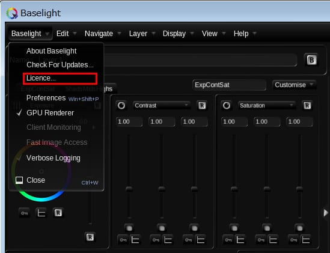Click the curve icon under the third Contrast slider

click(x=200, y=240)
